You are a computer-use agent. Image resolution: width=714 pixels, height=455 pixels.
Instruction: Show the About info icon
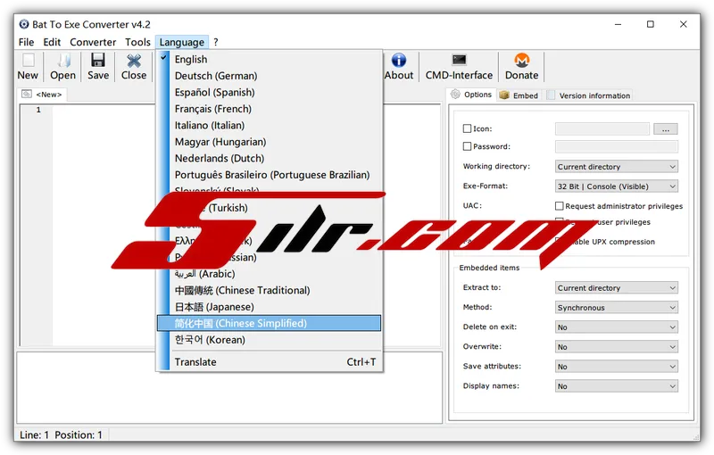tap(398, 60)
